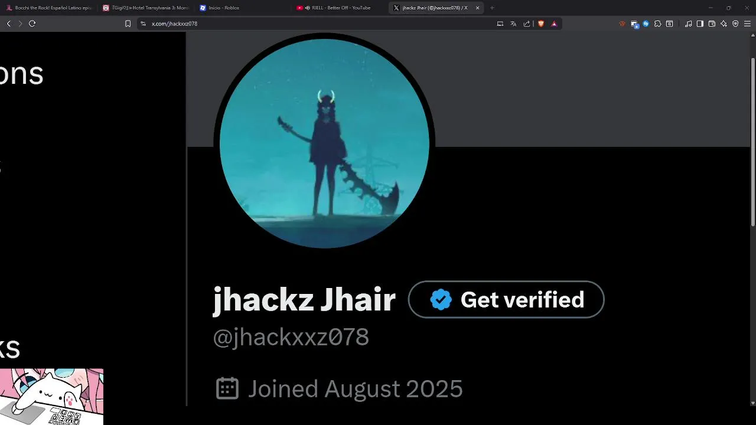
Task: Open the extensions puzzle icon
Action: point(657,24)
